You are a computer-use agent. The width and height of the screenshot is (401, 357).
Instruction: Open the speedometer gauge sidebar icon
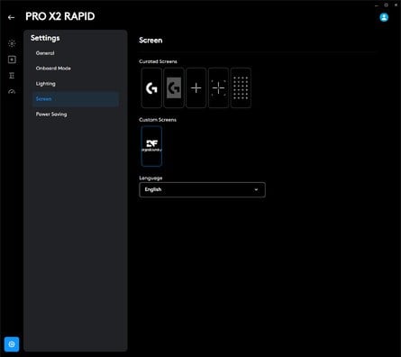tap(12, 91)
